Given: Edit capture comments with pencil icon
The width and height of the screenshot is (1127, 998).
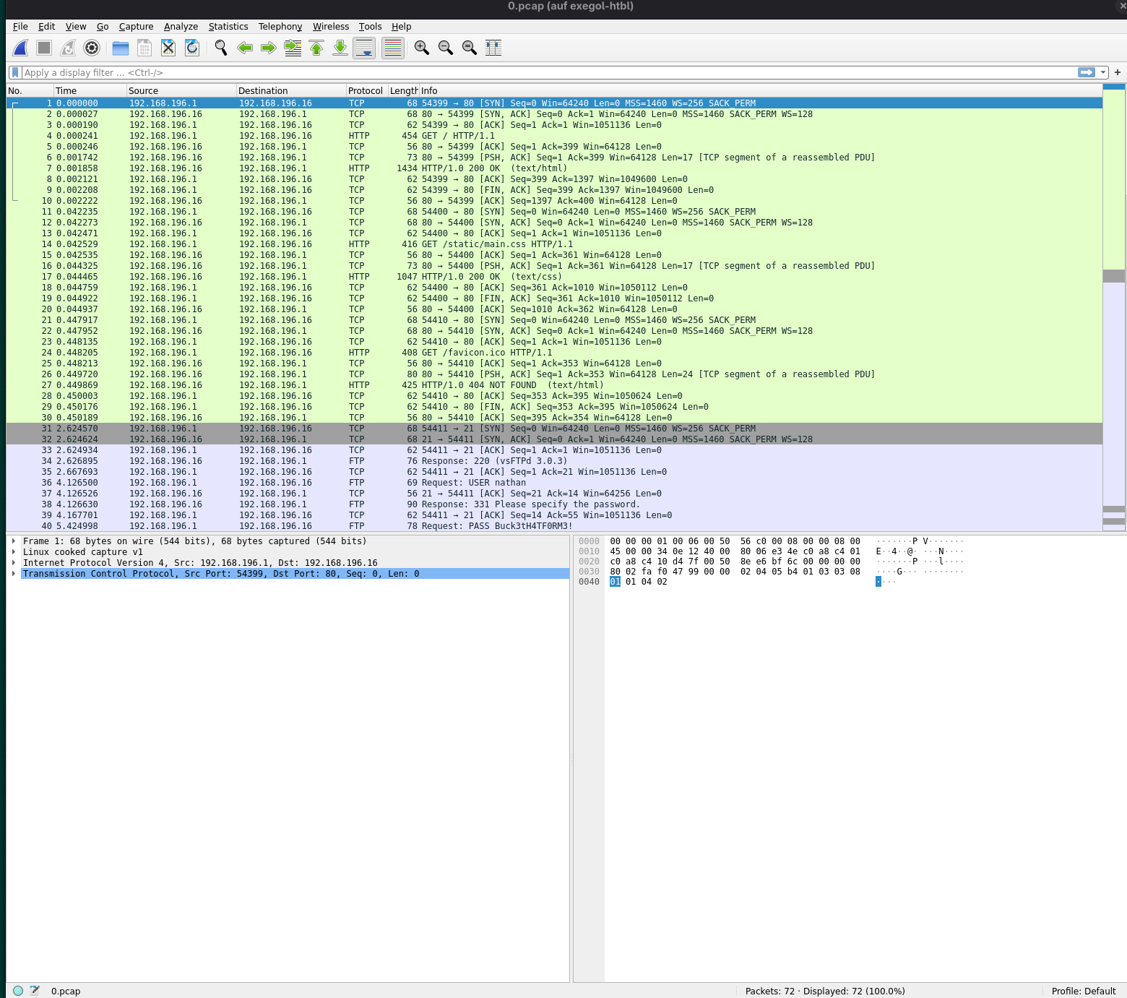Looking at the screenshot, I should point(34,991).
